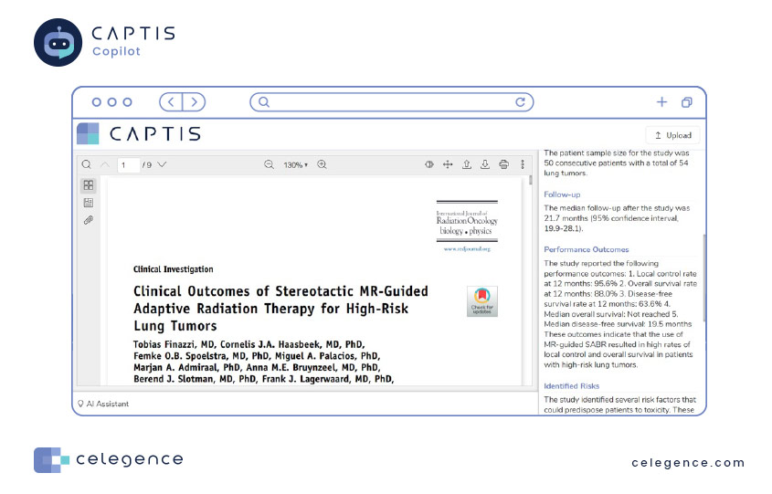
Task: Open the three-dot more options menu
Action: (523, 164)
